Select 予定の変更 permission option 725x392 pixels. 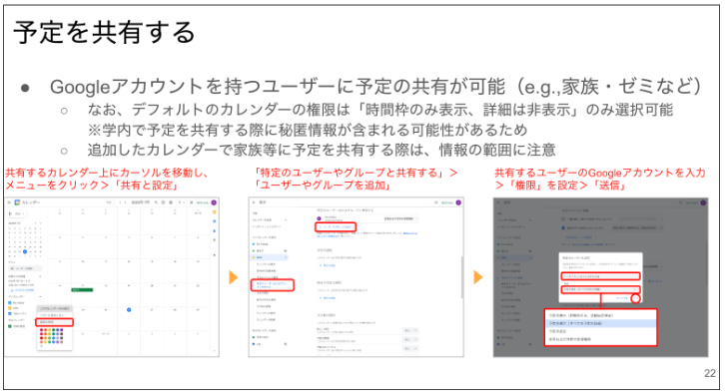pyautogui.click(x=600, y=331)
